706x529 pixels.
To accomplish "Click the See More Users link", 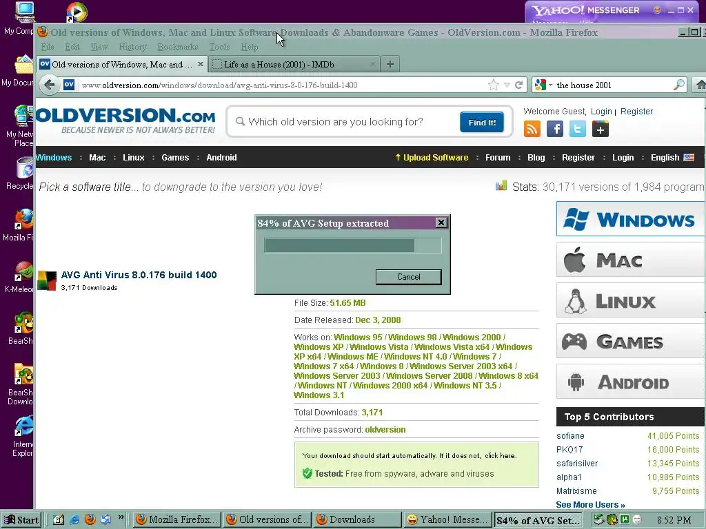I will click(x=590, y=505).
